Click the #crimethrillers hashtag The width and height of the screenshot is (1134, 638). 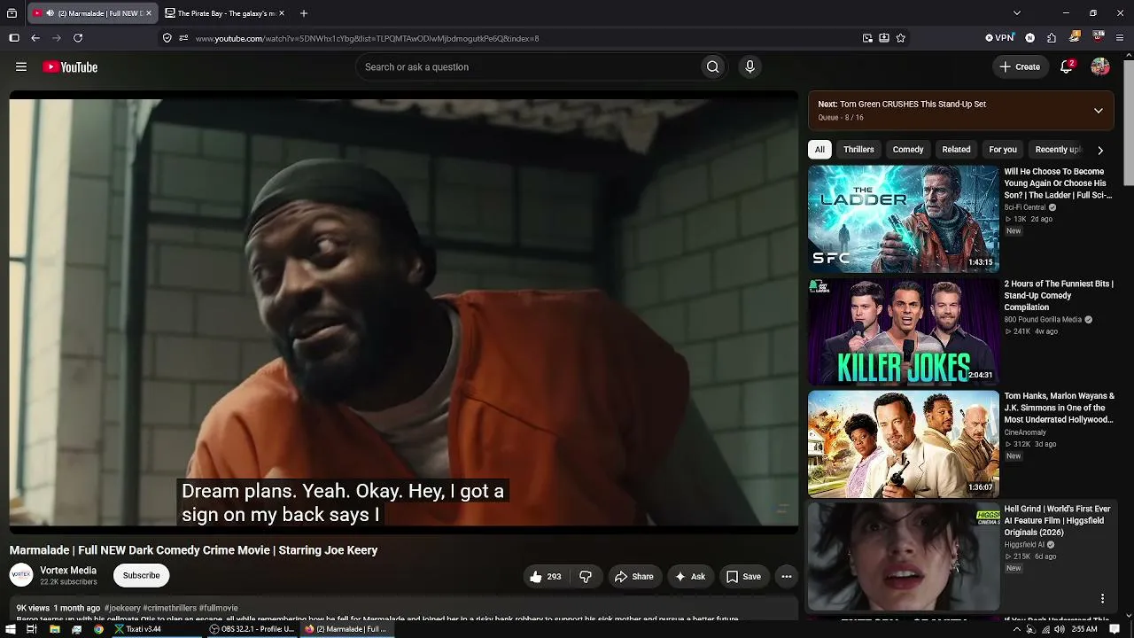click(x=170, y=609)
